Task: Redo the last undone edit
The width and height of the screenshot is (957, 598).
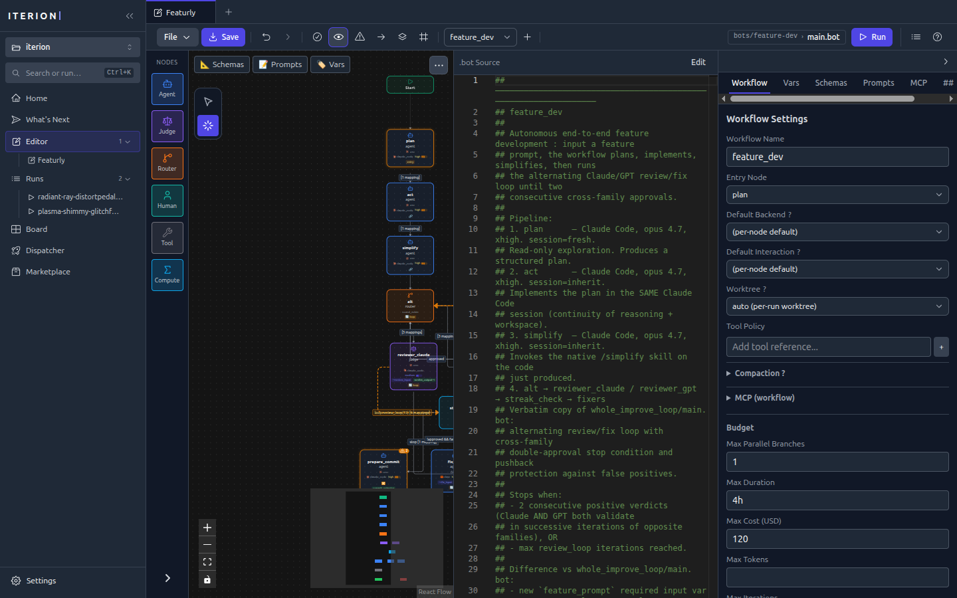Action: tap(288, 37)
